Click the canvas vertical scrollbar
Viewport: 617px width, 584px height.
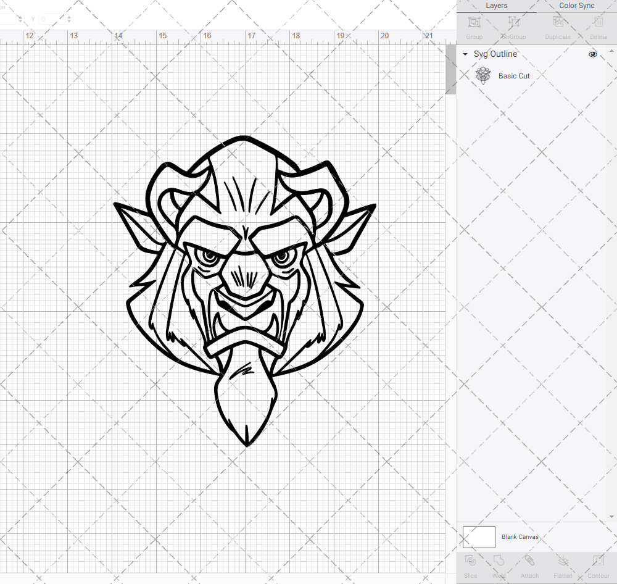click(451, 69)
